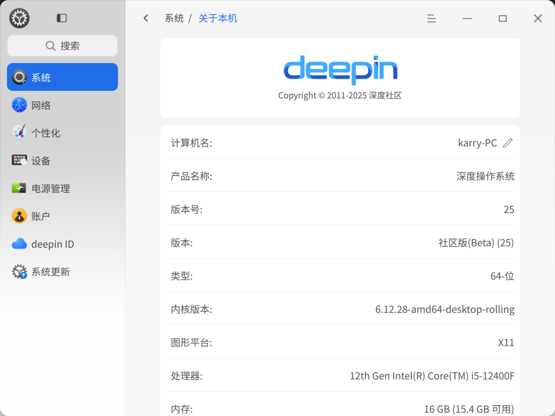The image size is (555, 416).
Task: Click the graphics platform value X11
Action: pos(506,342)
